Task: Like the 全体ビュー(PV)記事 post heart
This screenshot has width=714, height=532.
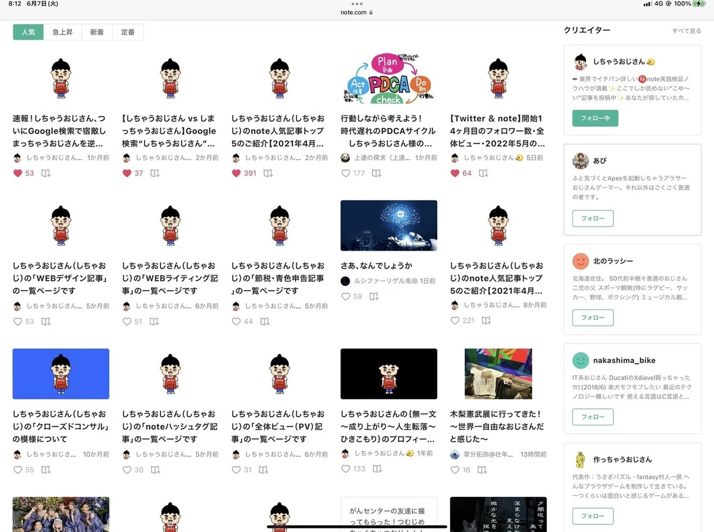Action: pos(236,470)
